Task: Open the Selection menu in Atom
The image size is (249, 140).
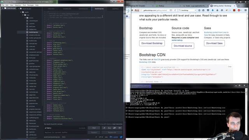Action: (18, 5)
